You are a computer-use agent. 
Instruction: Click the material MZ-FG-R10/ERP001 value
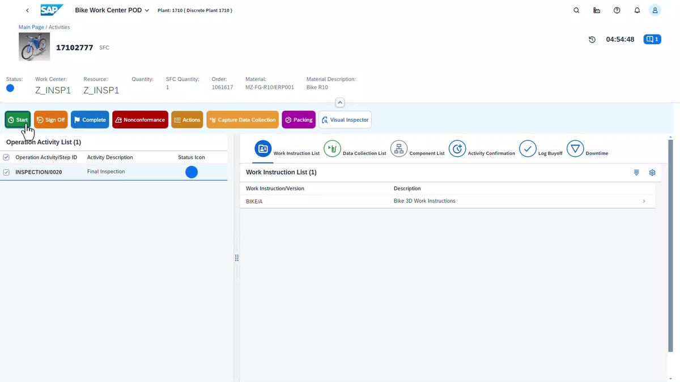click(x=270, y=88)
